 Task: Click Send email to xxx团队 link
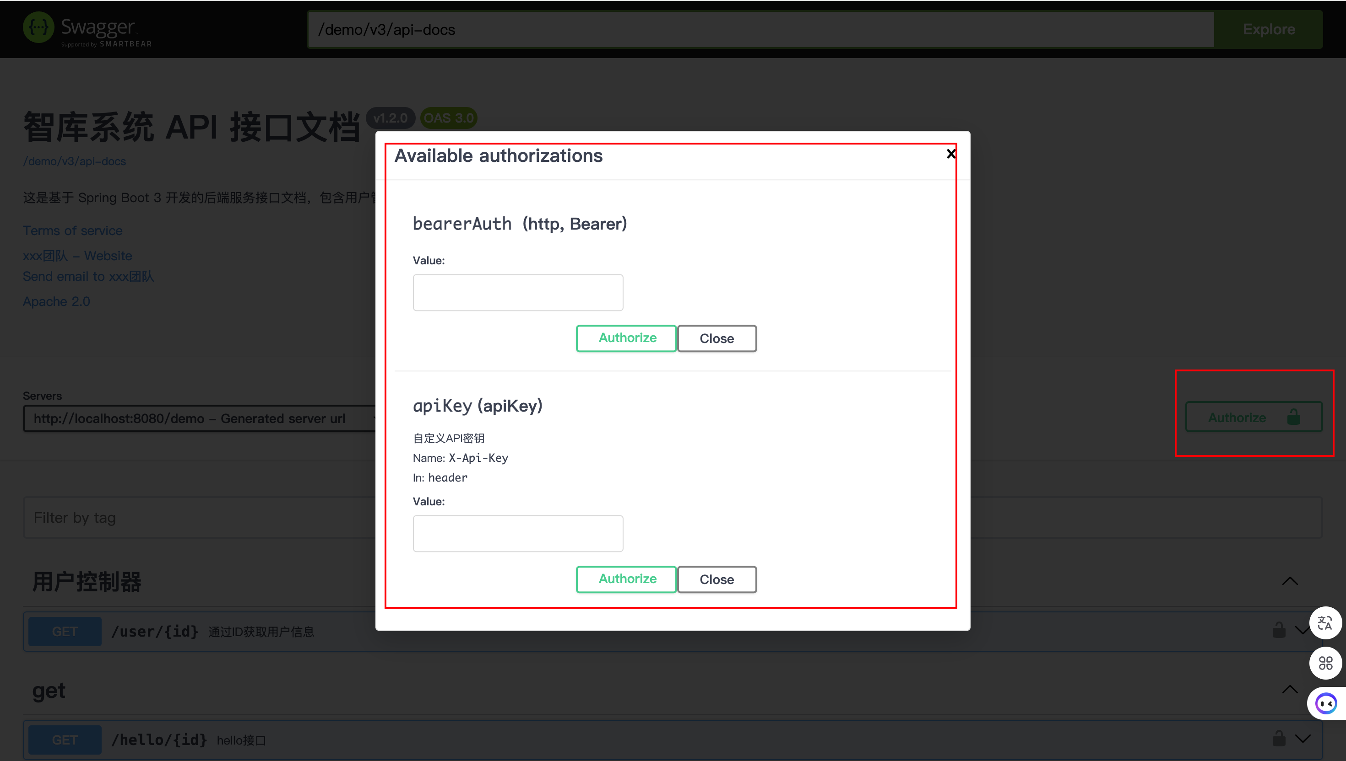point(88,277)
